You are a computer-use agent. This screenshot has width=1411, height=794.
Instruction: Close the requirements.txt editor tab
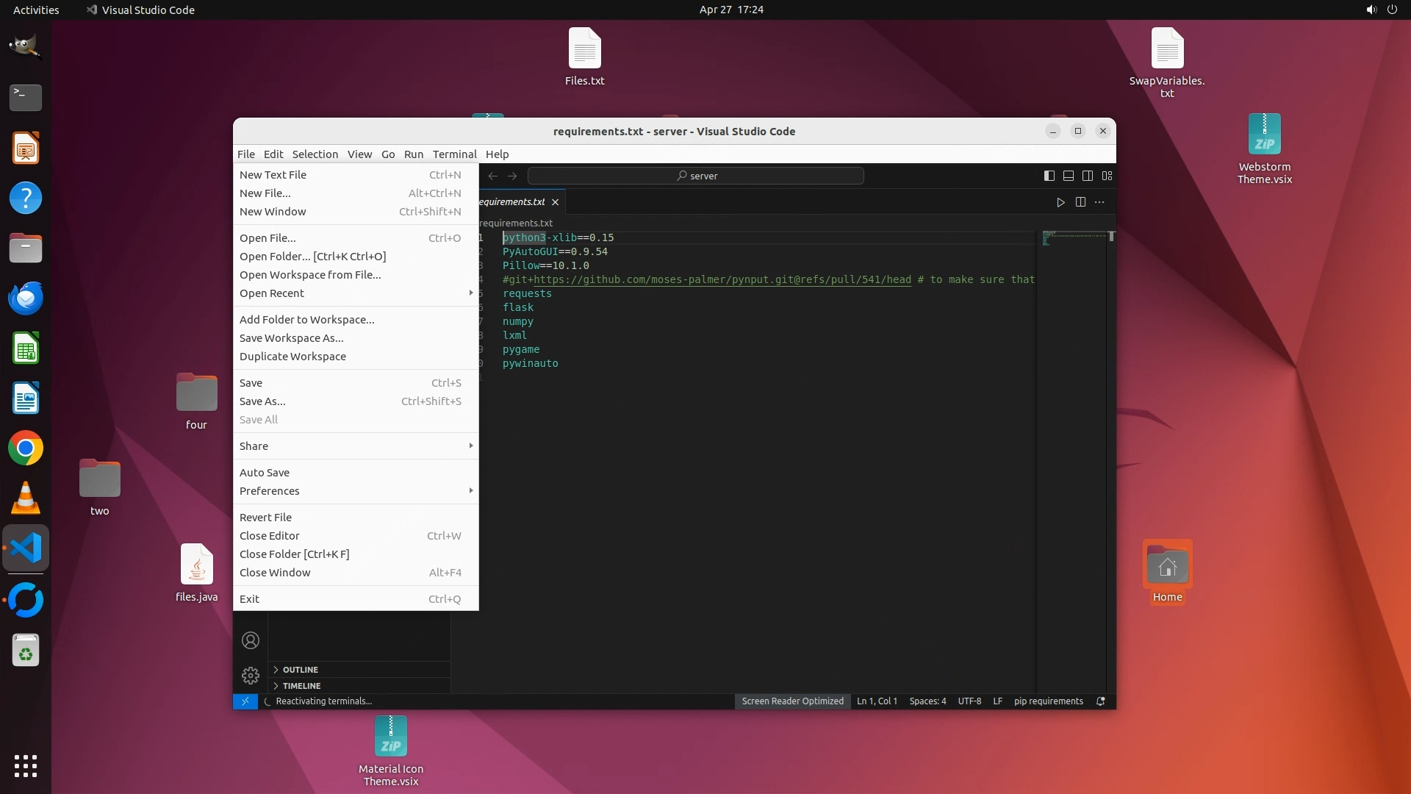[x=556, y=202]
